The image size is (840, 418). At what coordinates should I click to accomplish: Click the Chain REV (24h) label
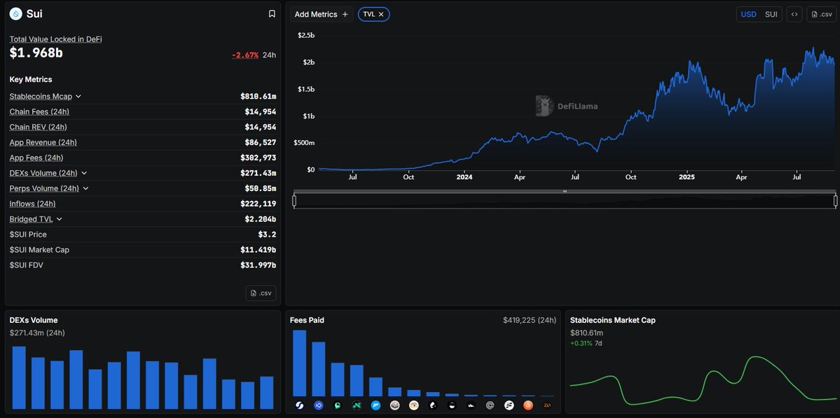click(38, 127)
